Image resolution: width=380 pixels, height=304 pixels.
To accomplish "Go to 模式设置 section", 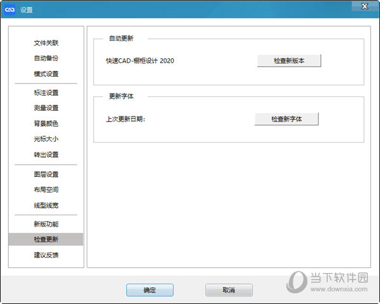I will click(x=46, y=73).
